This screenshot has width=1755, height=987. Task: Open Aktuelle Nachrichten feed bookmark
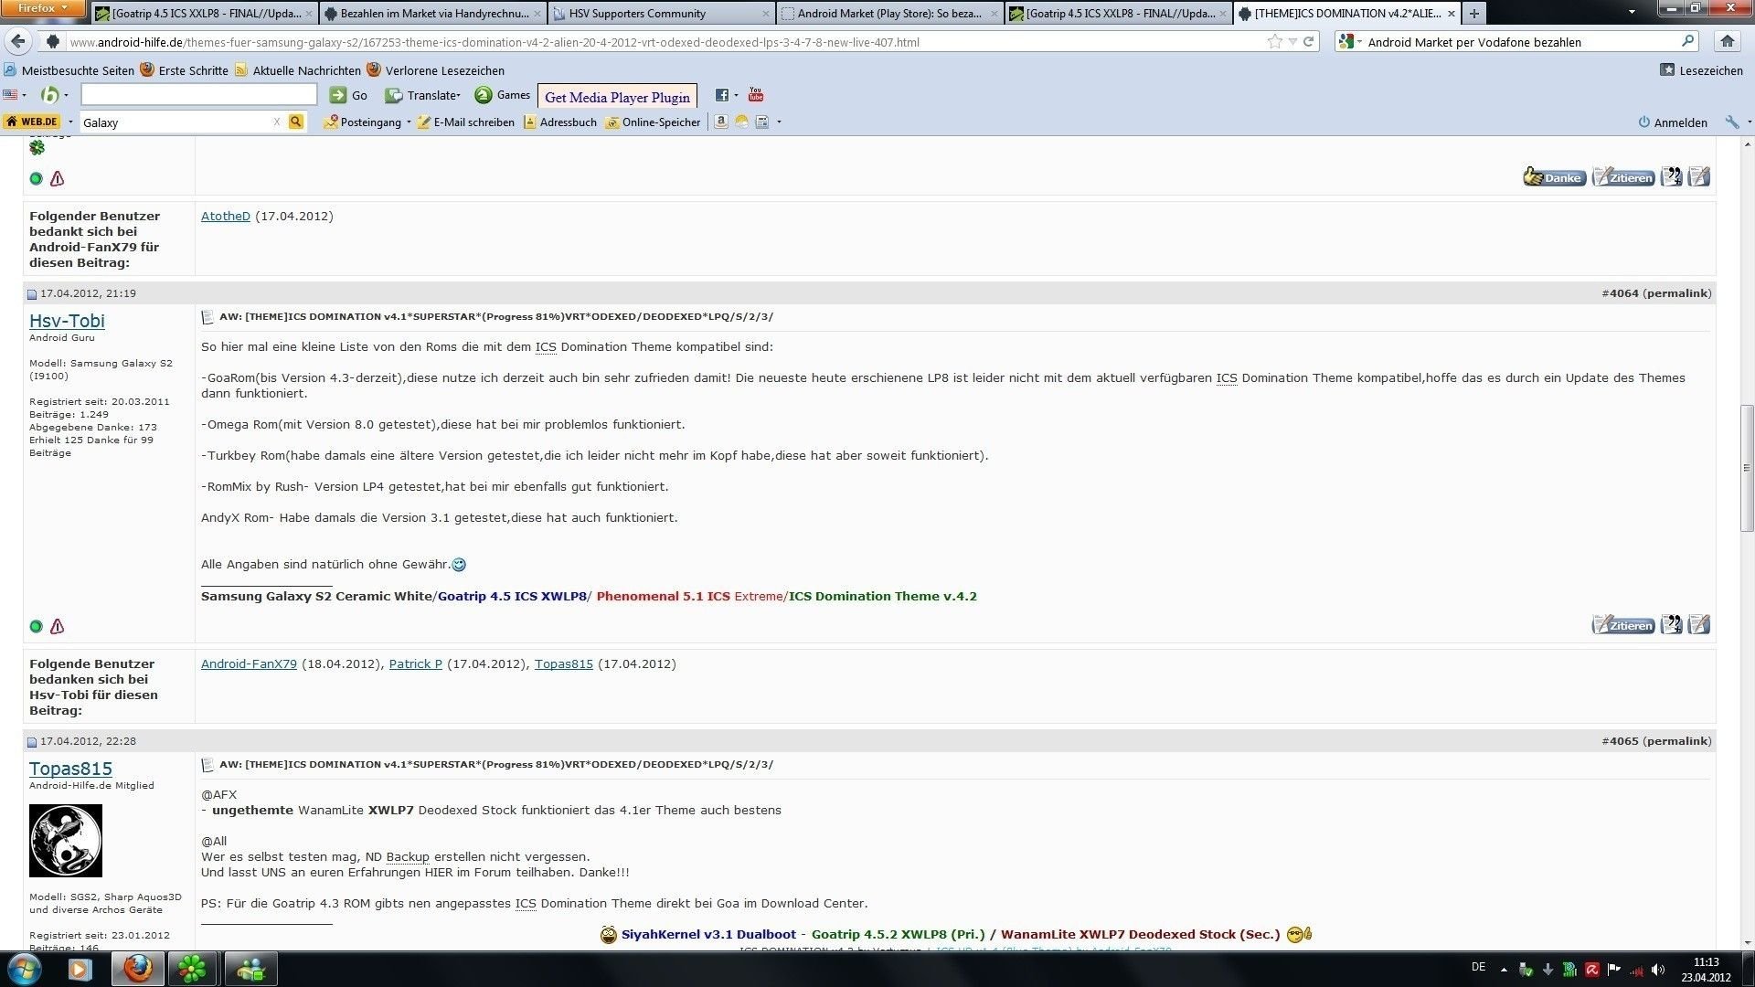298,70
